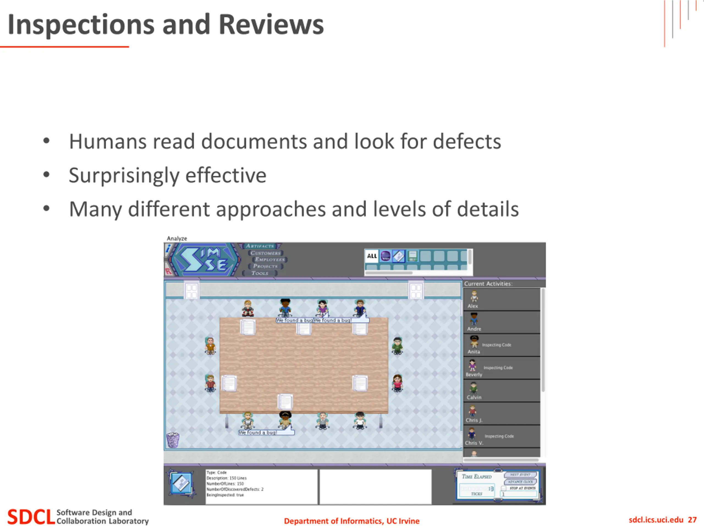Click the trash can in the office
This screenshot has width=704, height=528.
(173, 440)
